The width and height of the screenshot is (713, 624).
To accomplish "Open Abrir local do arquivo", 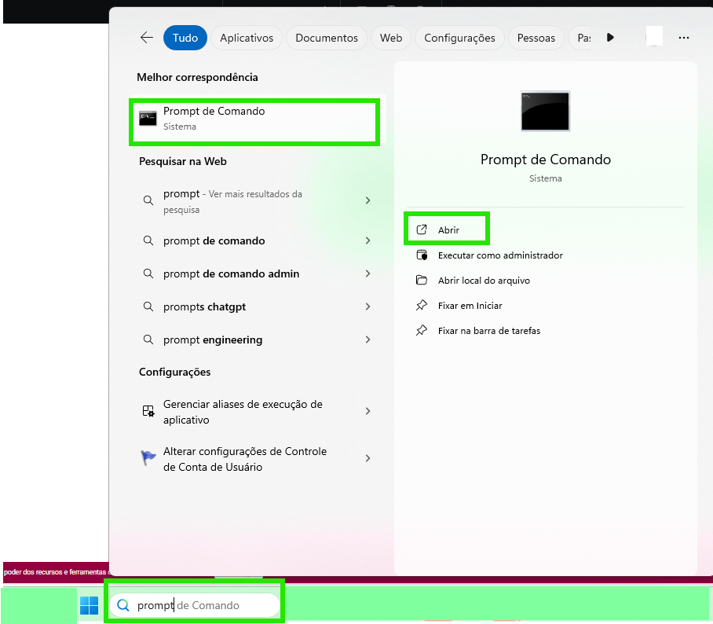I will pyautogui.click(x=484, y=281).
